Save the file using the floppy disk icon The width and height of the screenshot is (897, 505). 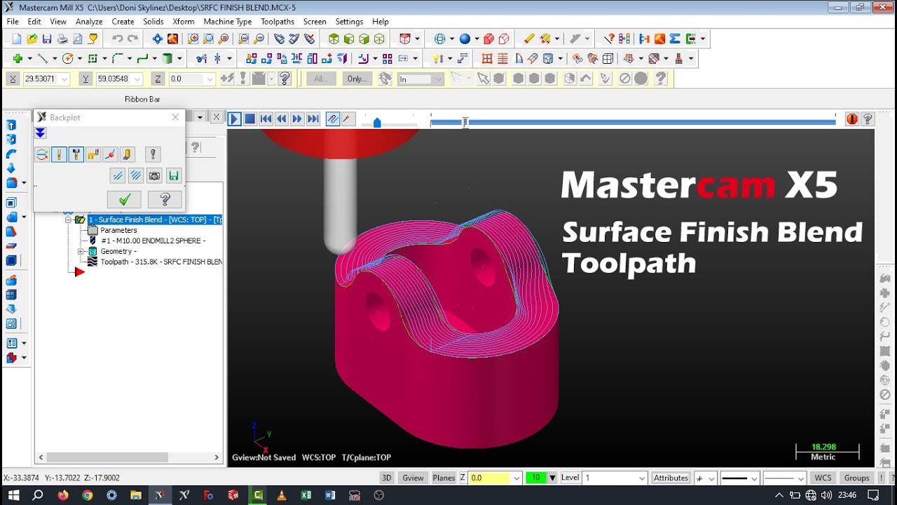[x=47, y=39]
